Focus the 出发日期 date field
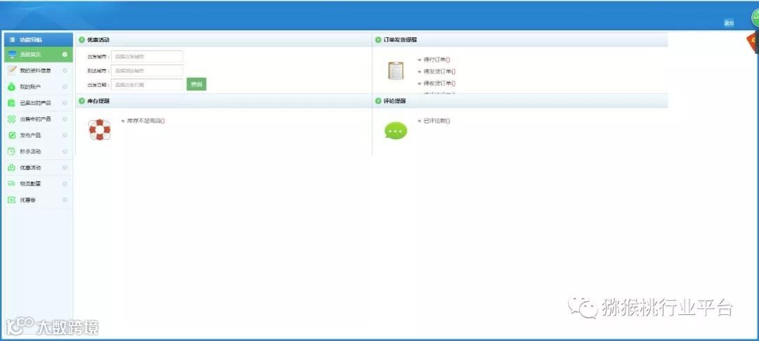Screen dimensions: 759x341 tap(147, 84)
